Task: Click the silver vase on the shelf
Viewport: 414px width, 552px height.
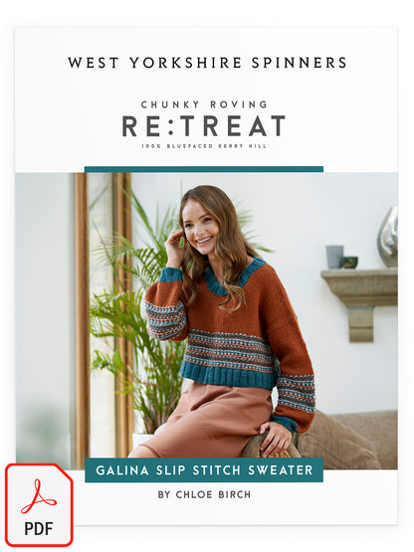Action: click(x=388, y=237)
